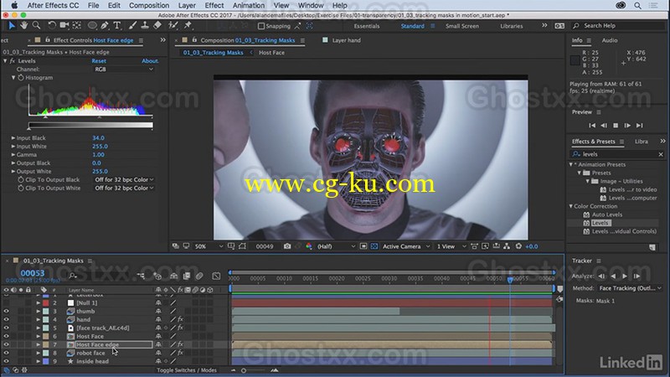Toggle Clip To Output Black stopwatch
This screenshot has height=377, width=670.
coord(20,180)
